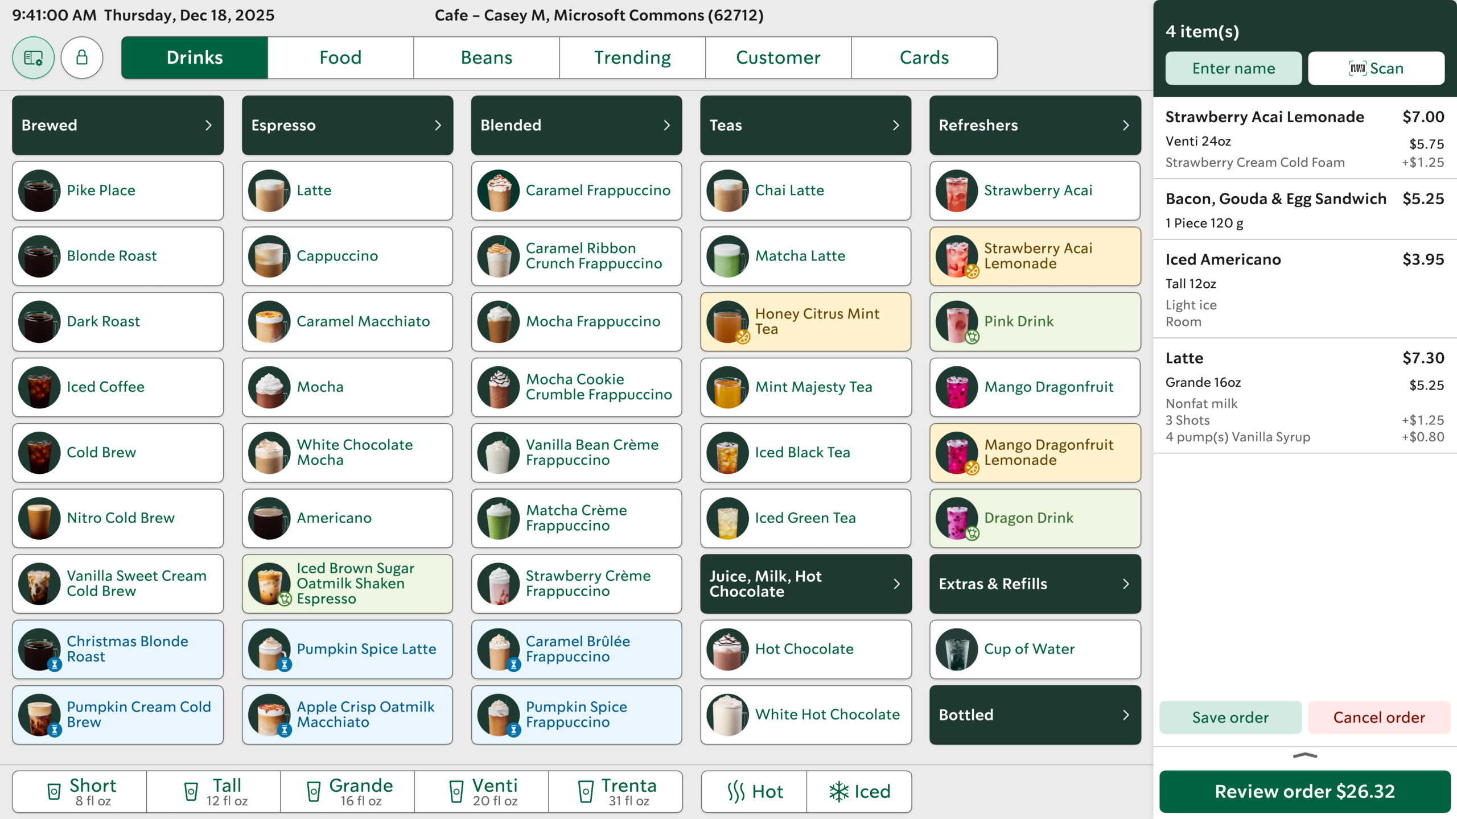Expand Juice, Milk, Hot Chocolate category
Viewport: 1457px width, 819px height.
click(806, 584)
